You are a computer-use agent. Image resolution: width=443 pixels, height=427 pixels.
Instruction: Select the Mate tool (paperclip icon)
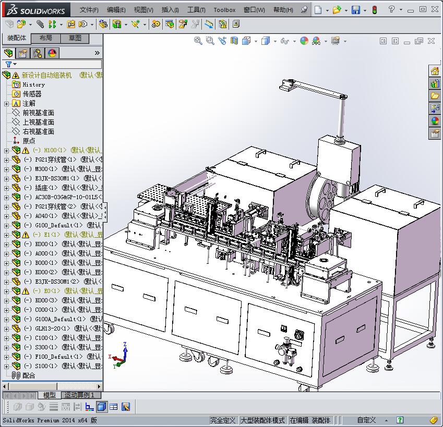[39, 24]
